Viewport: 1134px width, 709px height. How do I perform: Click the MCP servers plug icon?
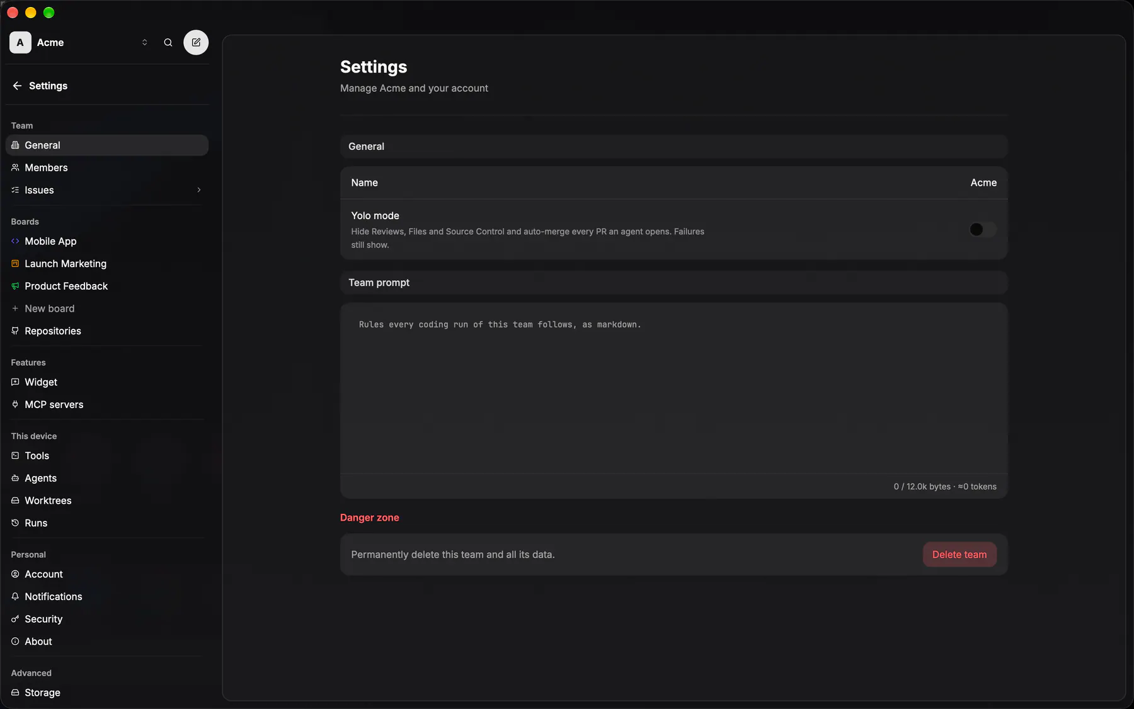pyautogui.click(x=15, y=404)
